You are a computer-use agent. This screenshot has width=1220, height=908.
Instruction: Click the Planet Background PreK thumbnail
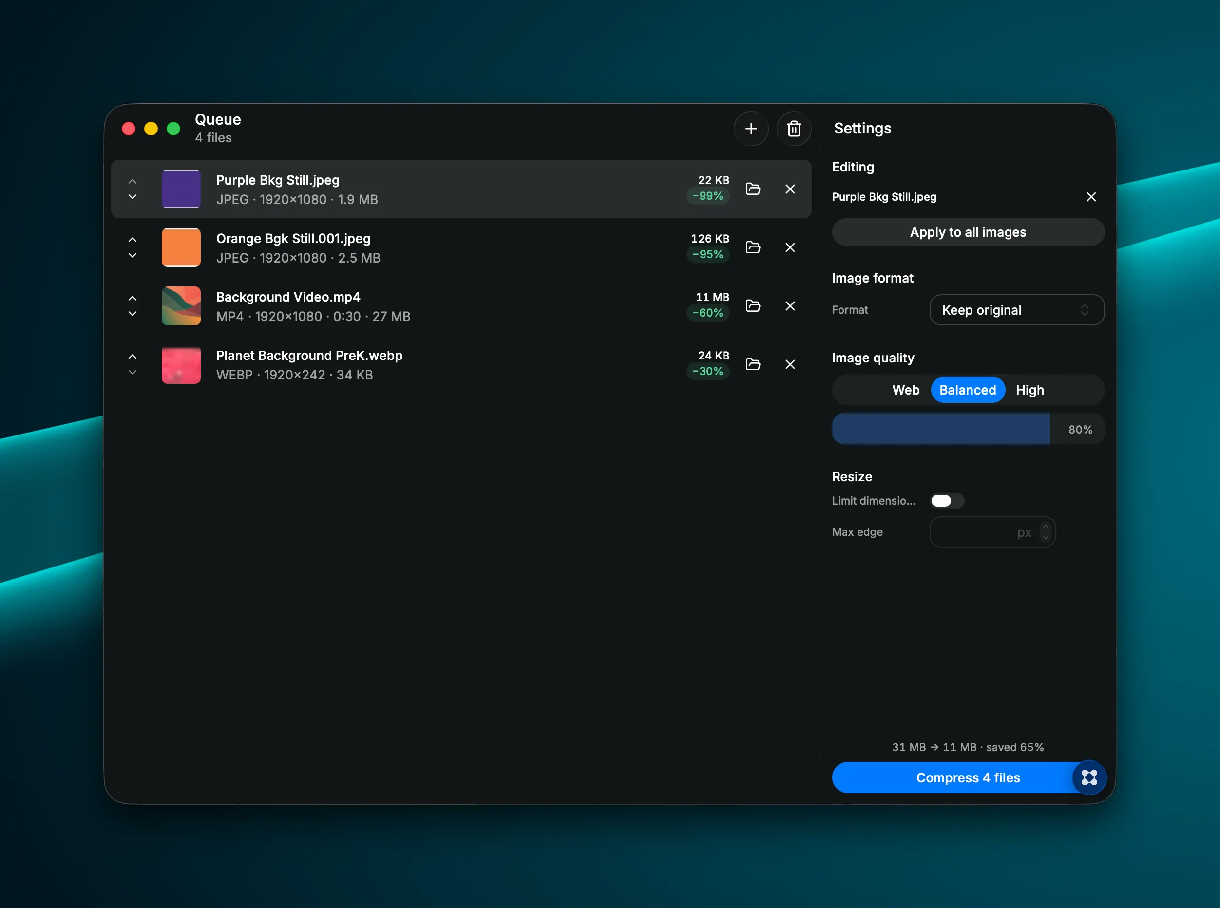click(181, 364)
